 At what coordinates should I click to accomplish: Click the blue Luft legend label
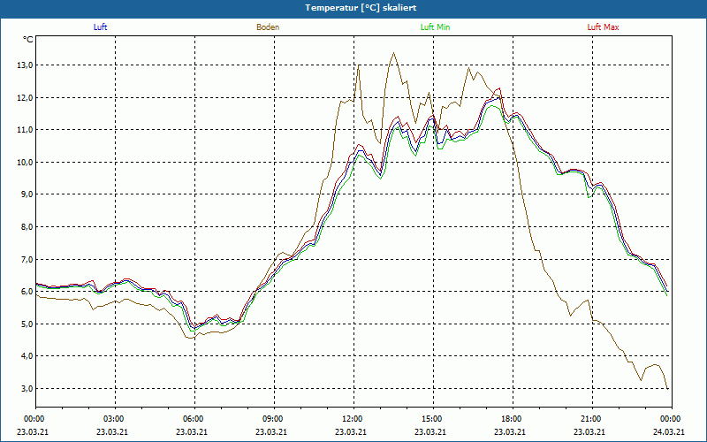(x=100, y=27)
